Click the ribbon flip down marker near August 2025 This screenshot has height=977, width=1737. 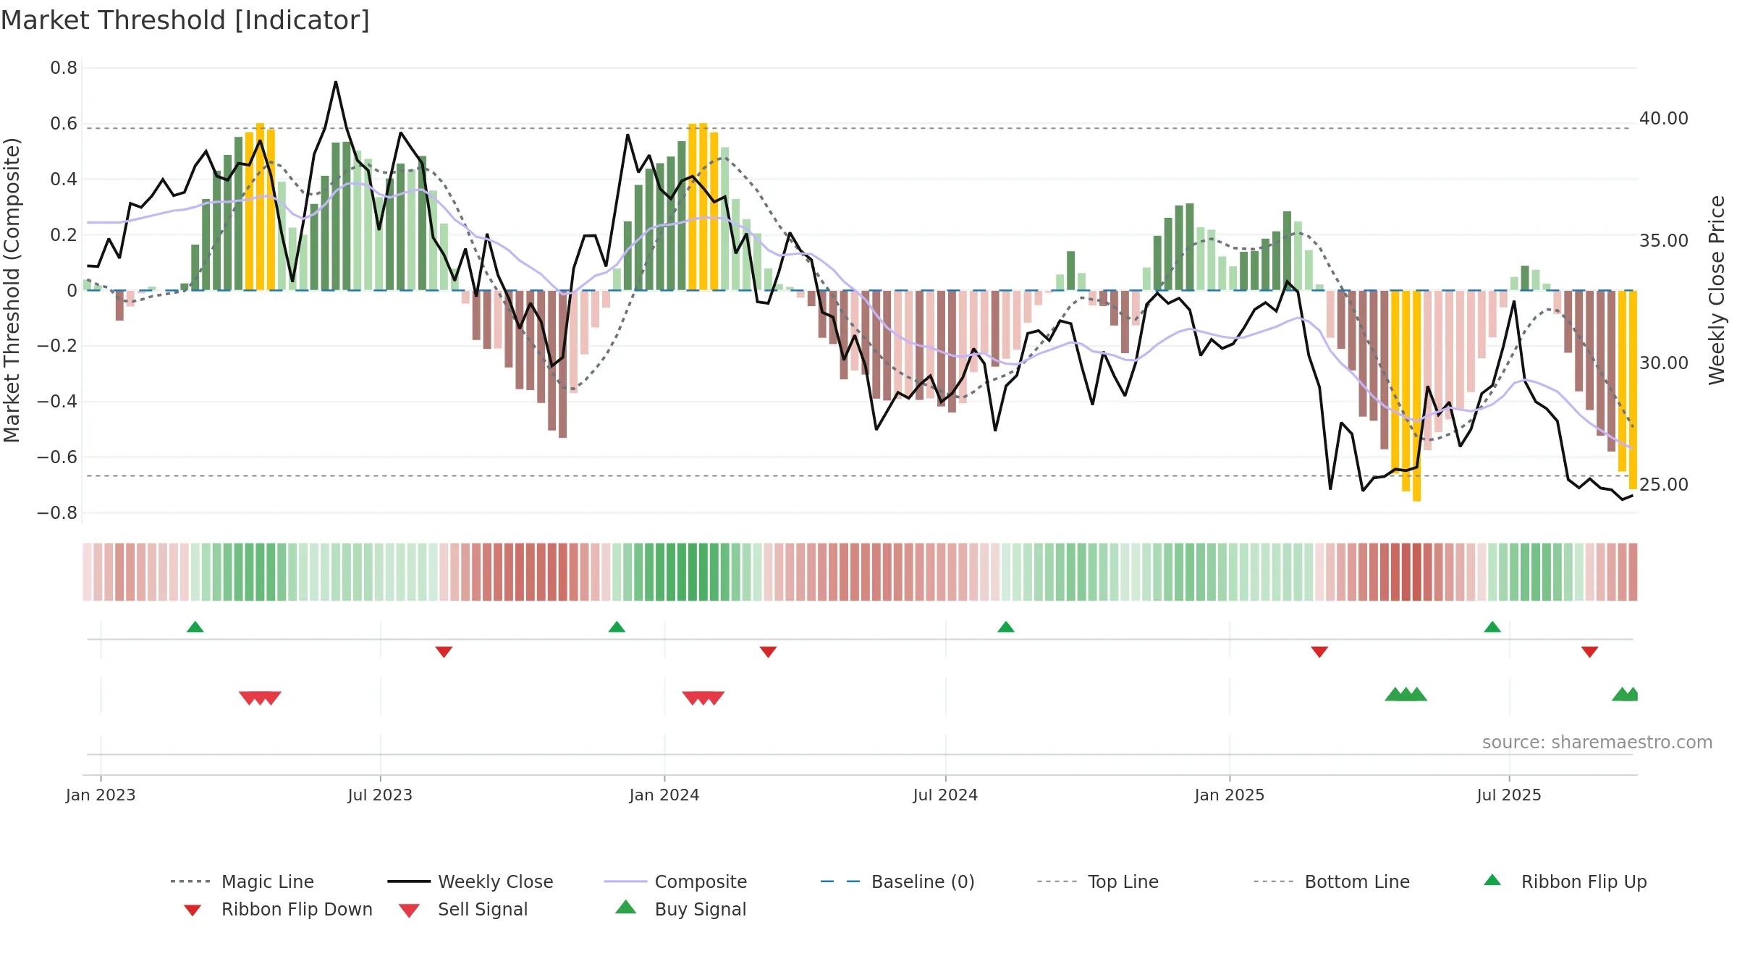(x=1590, y=652)
